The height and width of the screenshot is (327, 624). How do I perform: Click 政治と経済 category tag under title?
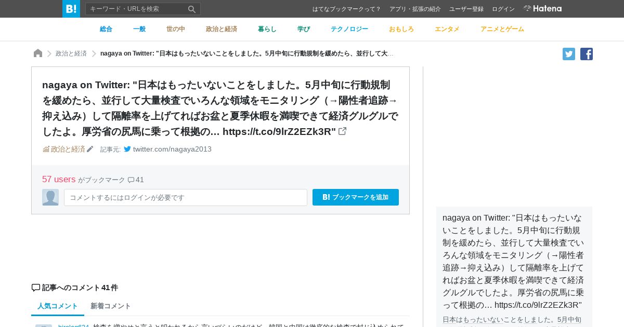pyautogui.click(x=68, y=149)
